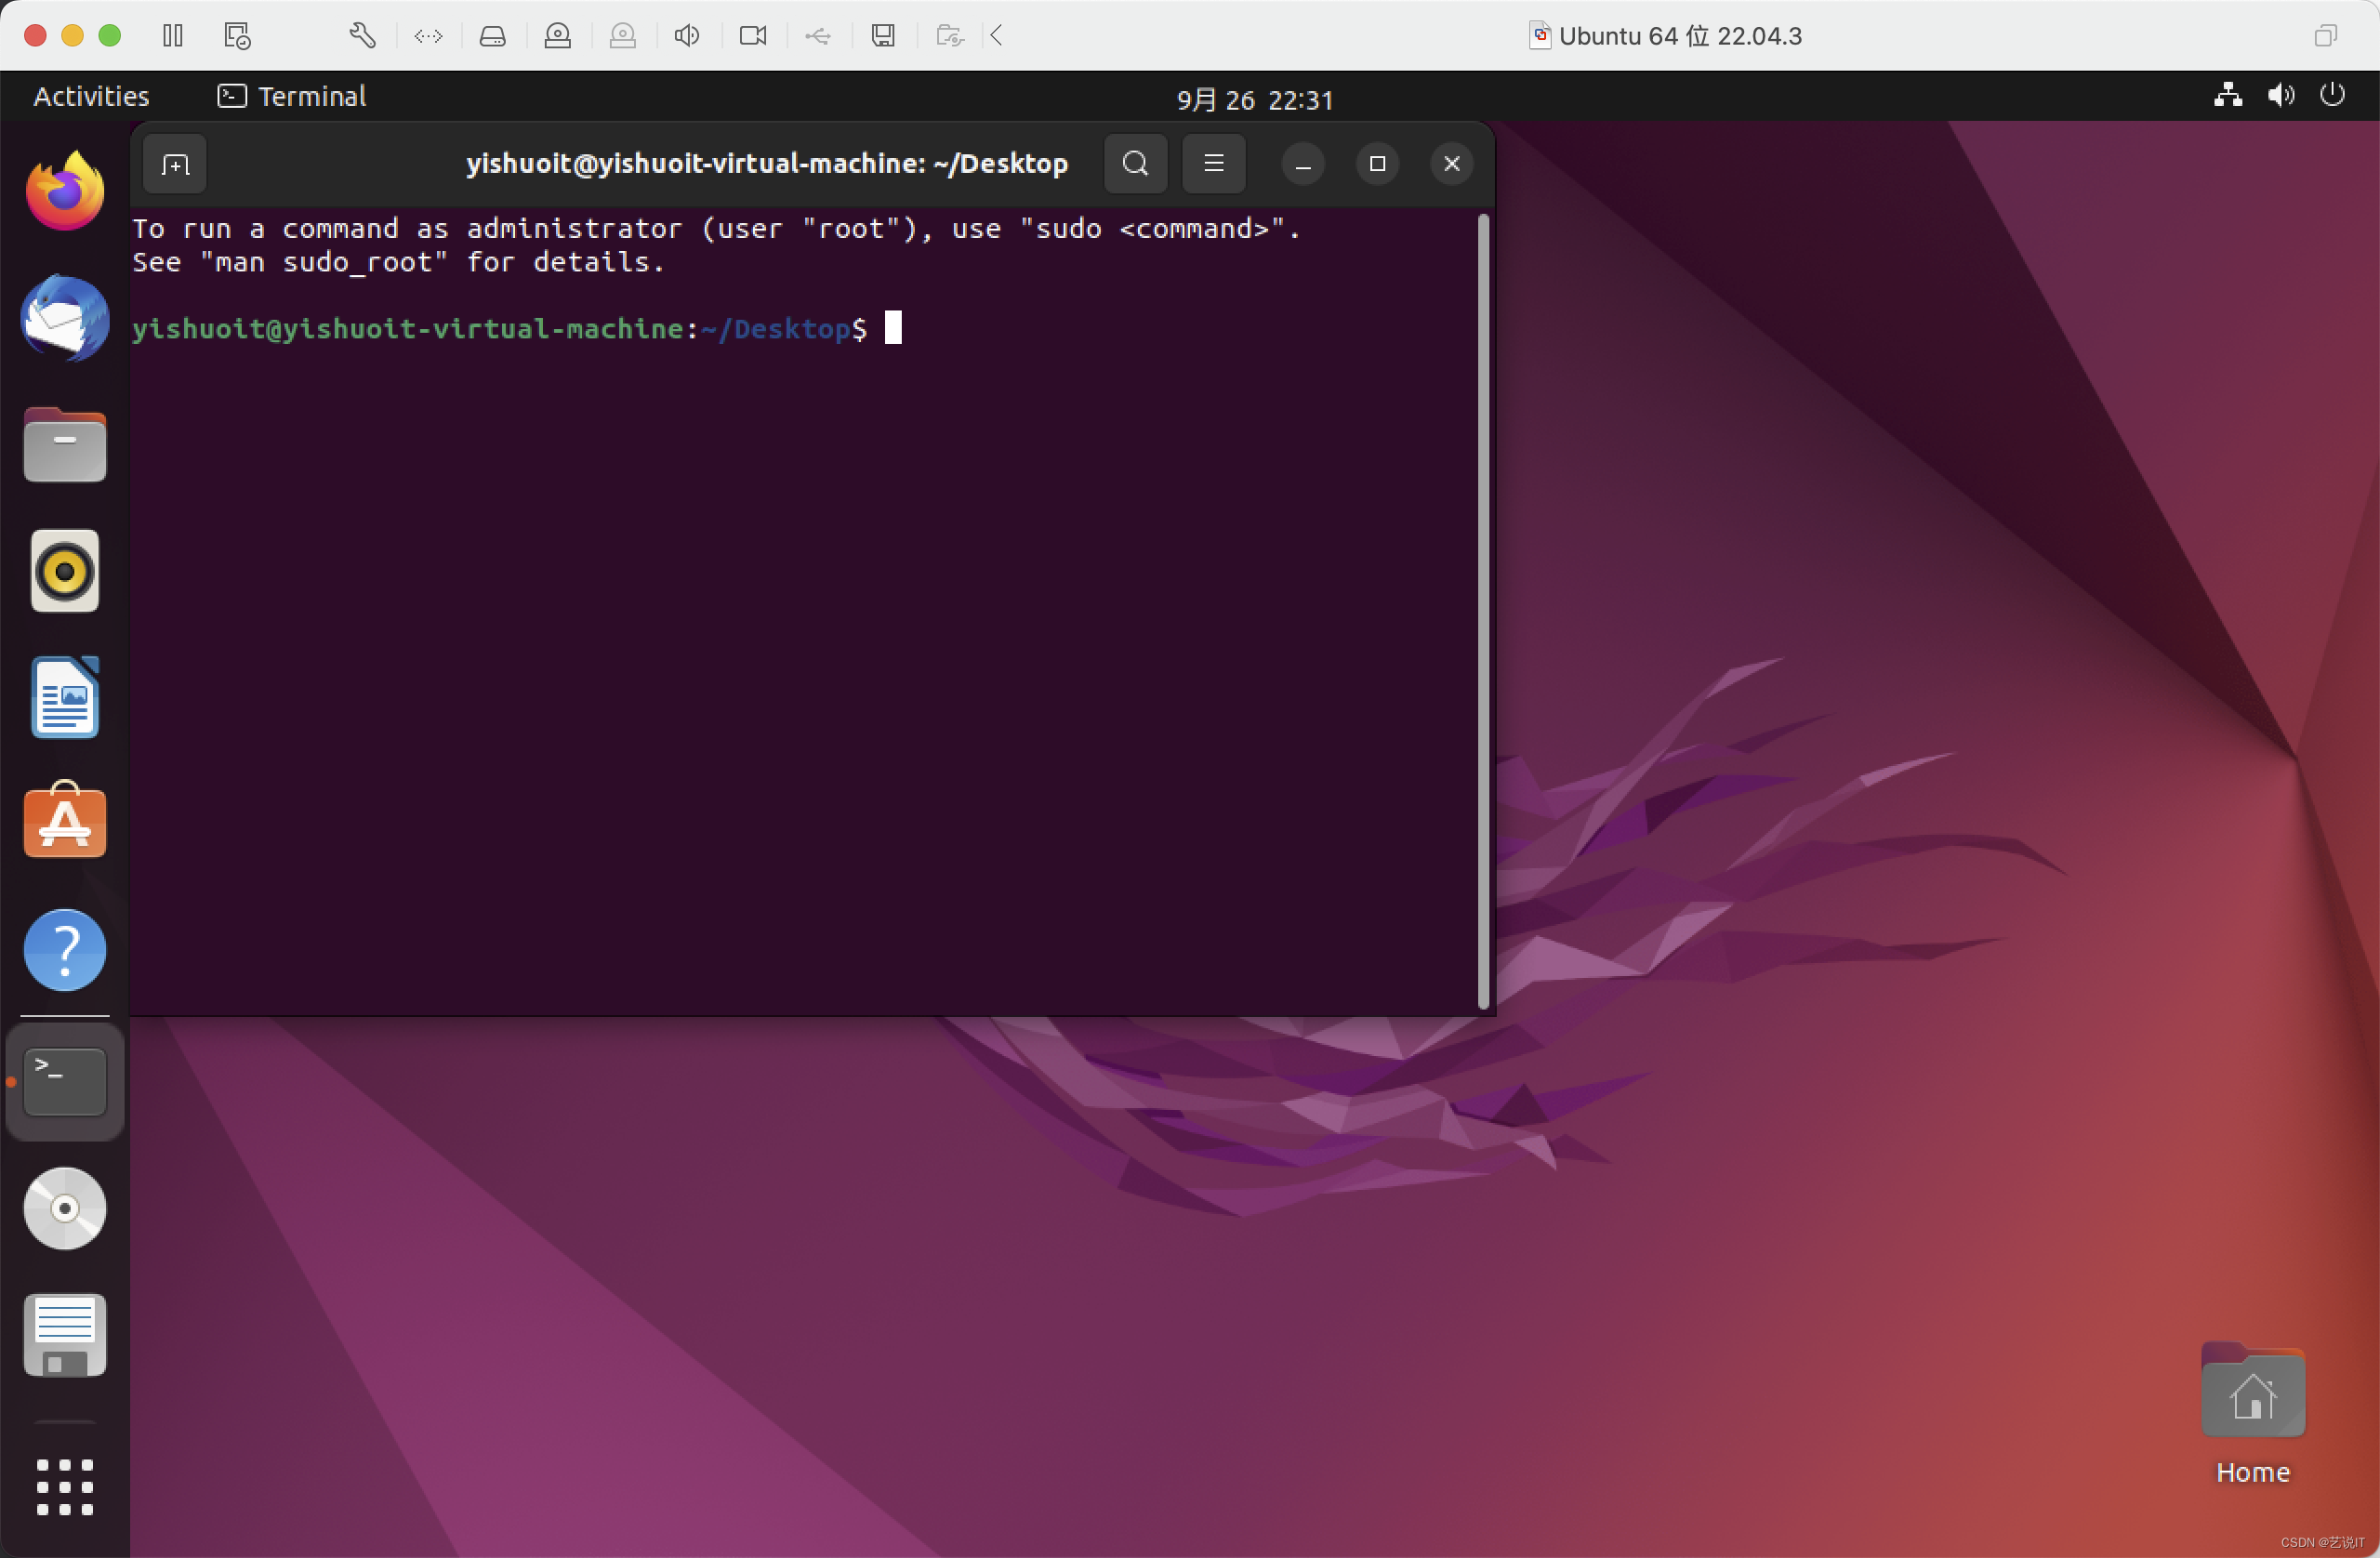Launch Rhythmbox music player

point(65,572)
